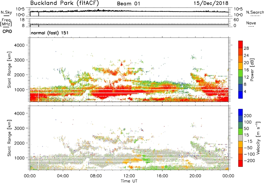The width and height of the screenshot is (264, 183).
Task: Click the "60" Nave axis tick label
Action: (x=236, y=20)
